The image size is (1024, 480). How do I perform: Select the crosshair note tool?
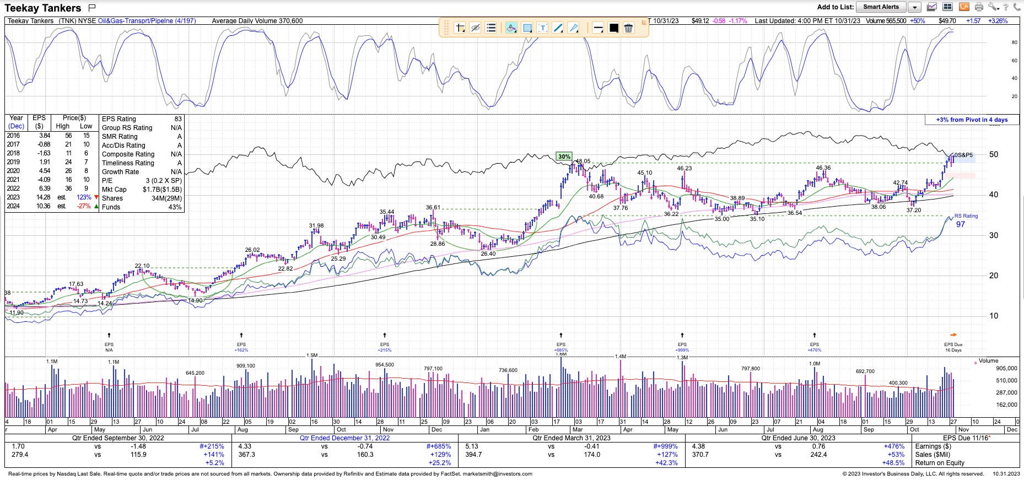tap(460, 28)
